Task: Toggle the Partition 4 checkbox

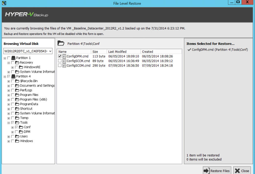Action: click(x=9, y=76)
